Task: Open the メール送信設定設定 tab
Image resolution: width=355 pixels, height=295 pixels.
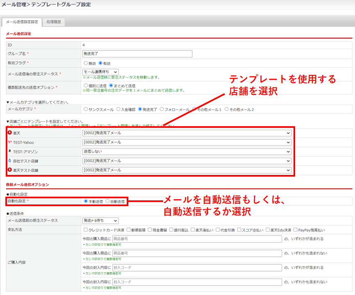Action: click(x=22, y=22)
